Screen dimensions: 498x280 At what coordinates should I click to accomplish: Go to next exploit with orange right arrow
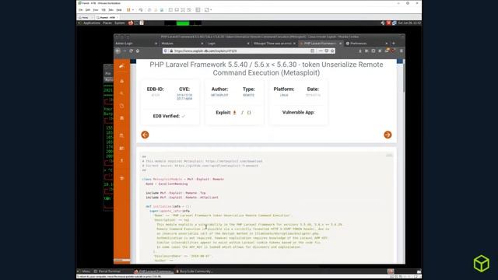[388, 135]
